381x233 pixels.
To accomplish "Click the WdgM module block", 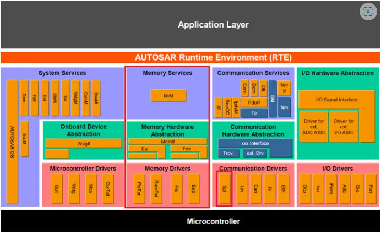I will [75, 98].
